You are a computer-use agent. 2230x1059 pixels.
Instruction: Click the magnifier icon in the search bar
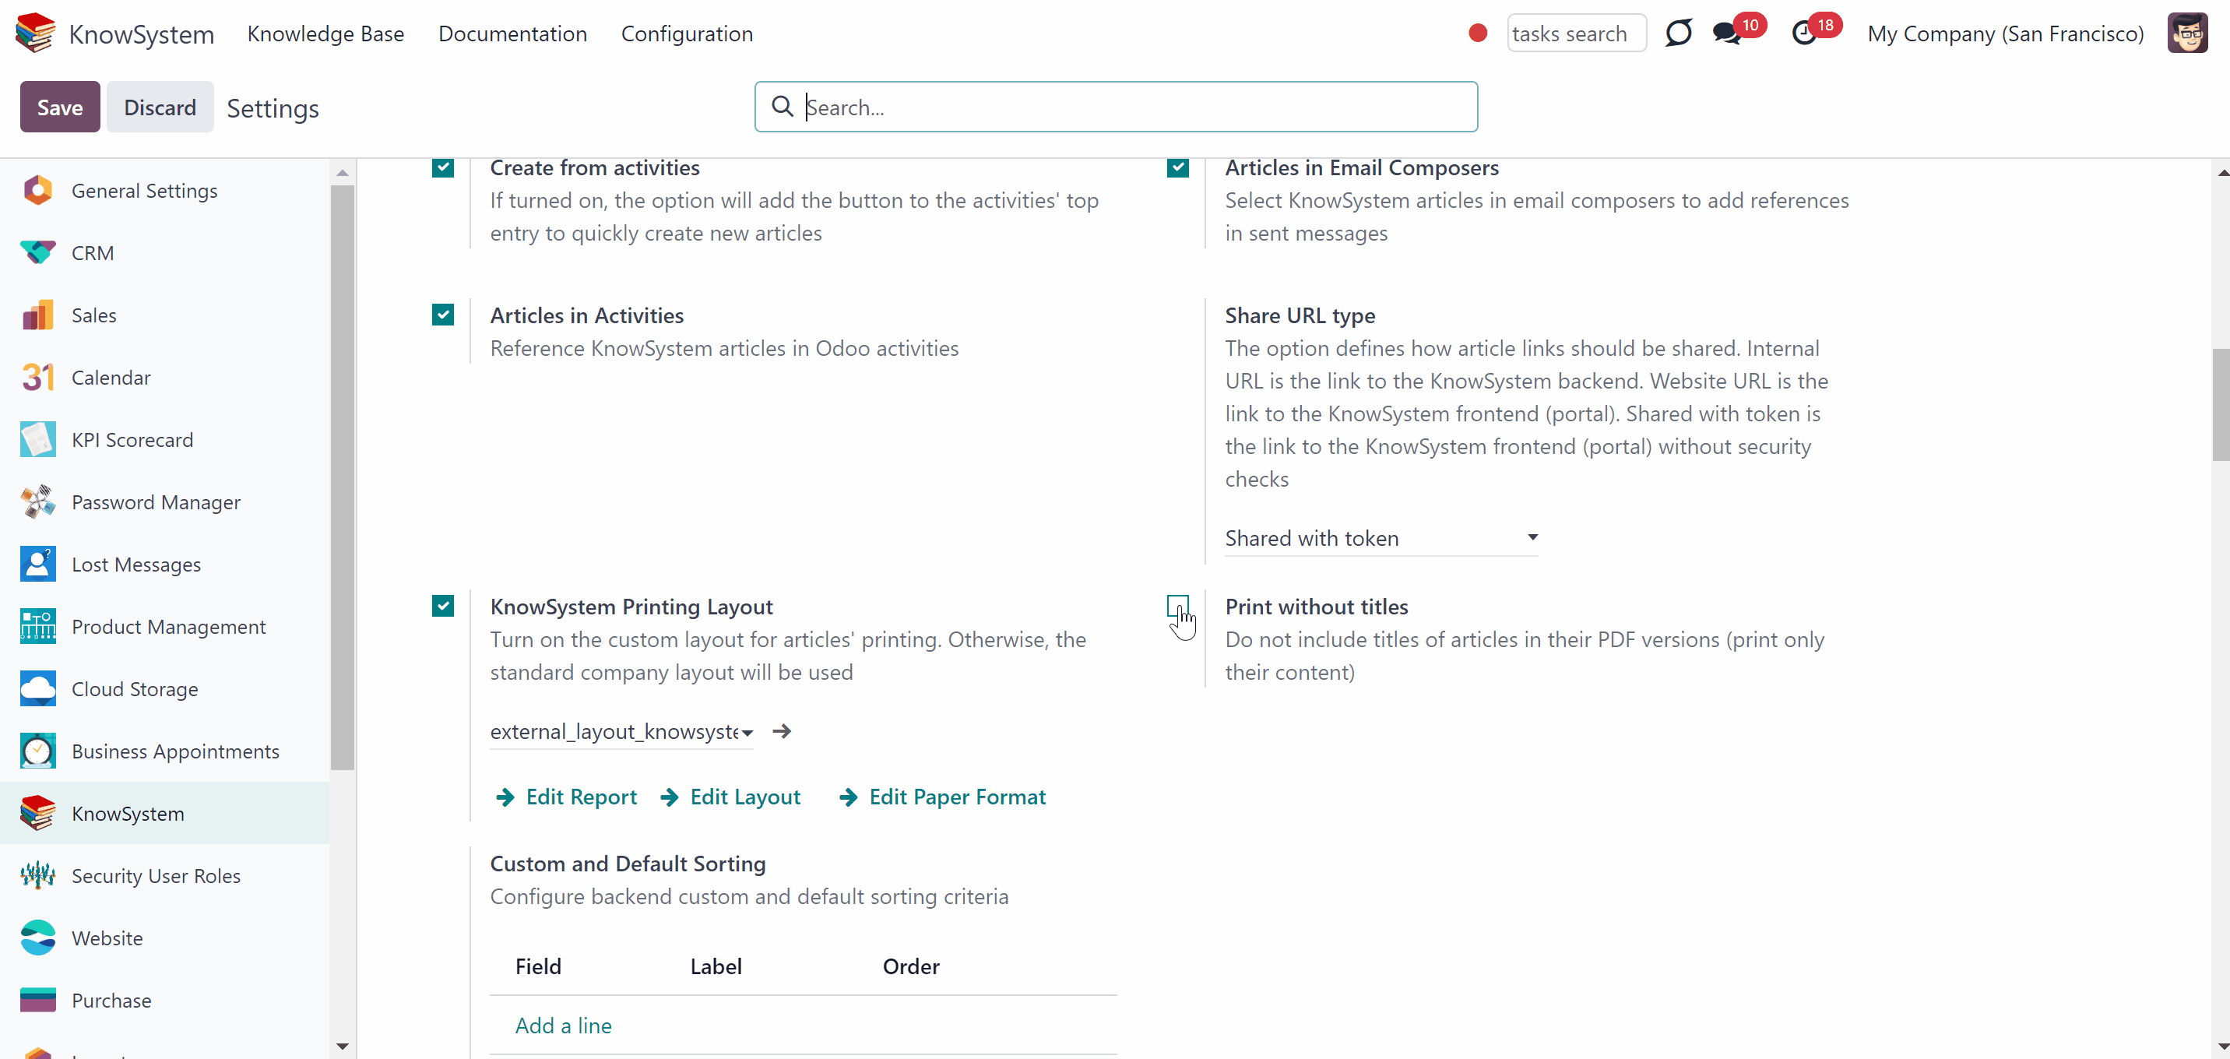(782, 106)
